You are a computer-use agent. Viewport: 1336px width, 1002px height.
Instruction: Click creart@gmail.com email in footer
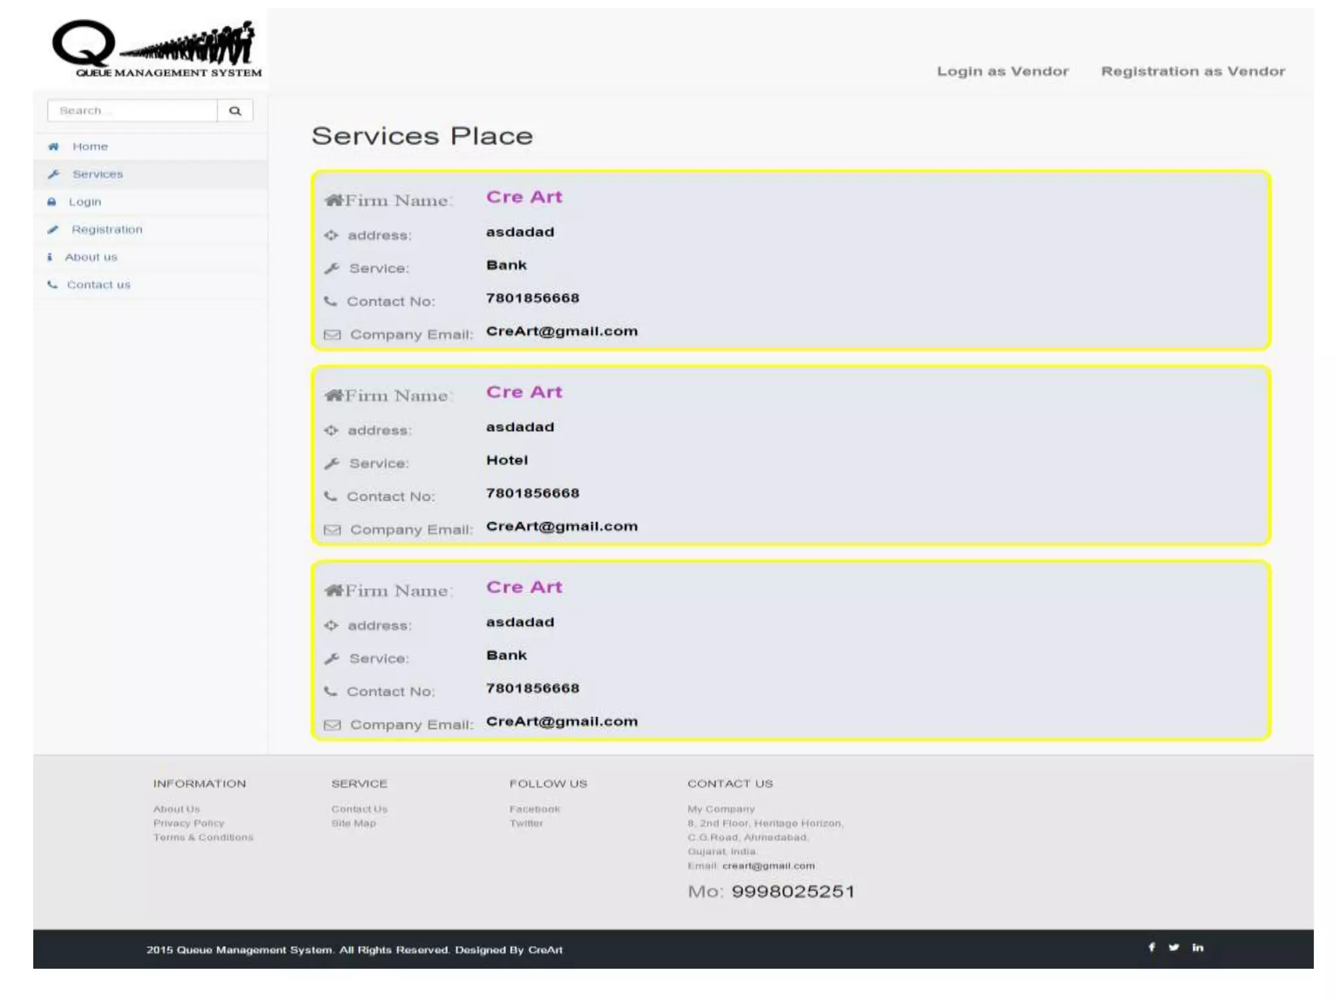pyautogui.click(x=768, y=866)
